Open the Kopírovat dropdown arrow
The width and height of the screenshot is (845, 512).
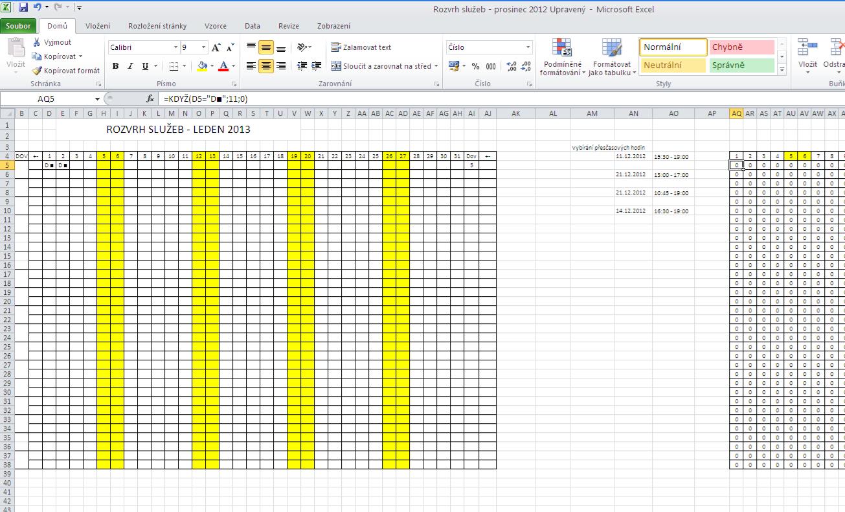[x=80, y=56]
